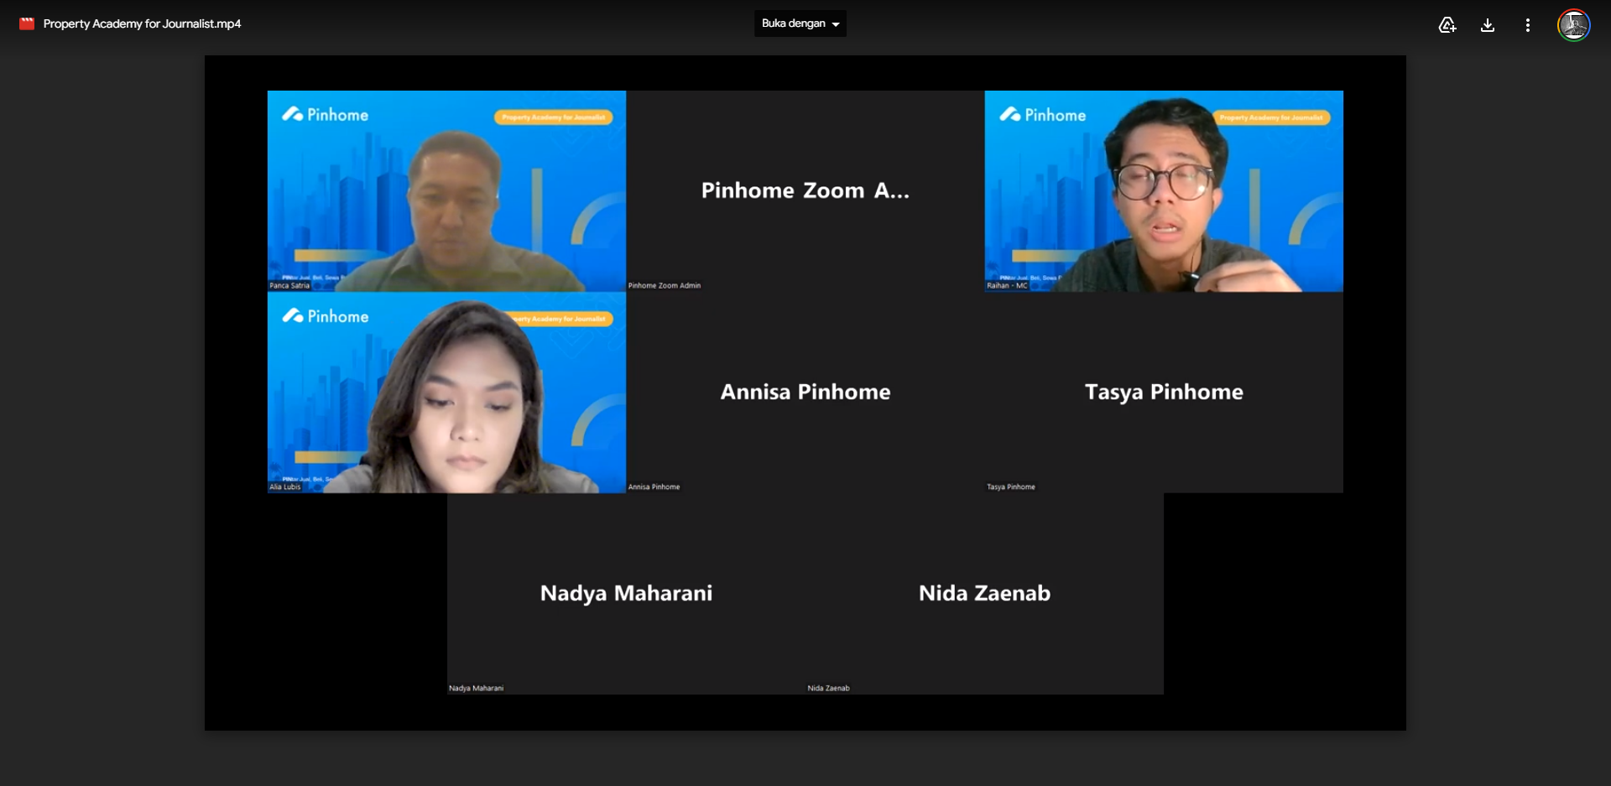Open the "Buka dengan" dropdown

800,23
